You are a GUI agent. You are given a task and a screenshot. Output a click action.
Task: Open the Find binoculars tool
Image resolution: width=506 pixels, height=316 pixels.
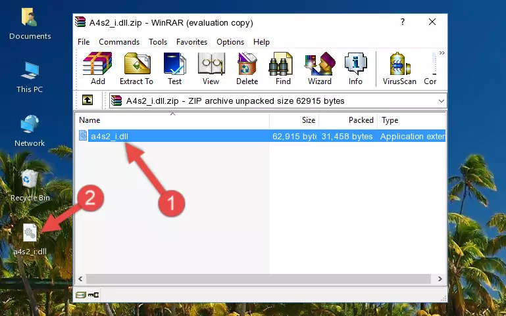pos(283,68)
